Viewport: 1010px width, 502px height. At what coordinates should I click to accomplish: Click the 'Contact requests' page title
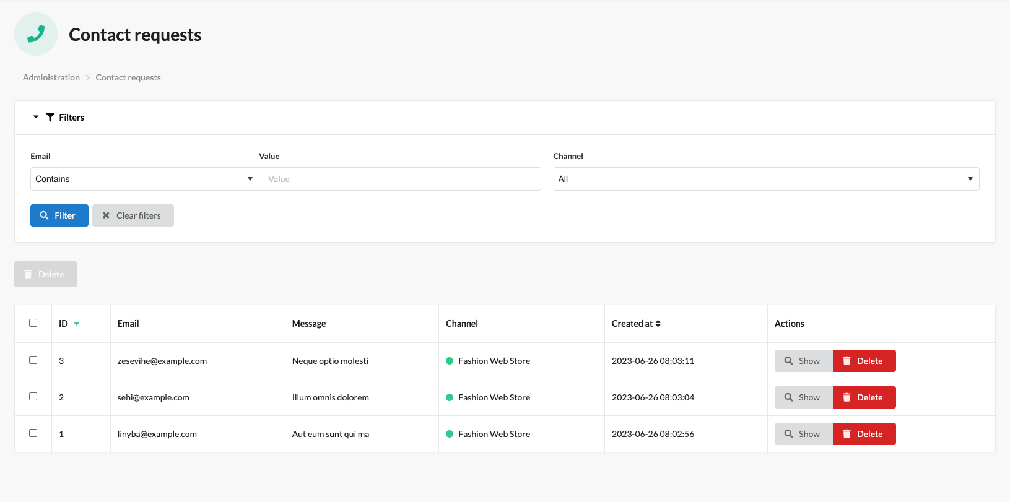click(135, 35)
